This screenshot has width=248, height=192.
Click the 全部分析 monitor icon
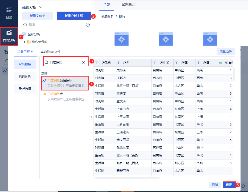[24, 34]
